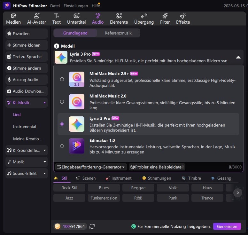Click the Generieren button
248x235 pixels.
(x=227, y=226)
